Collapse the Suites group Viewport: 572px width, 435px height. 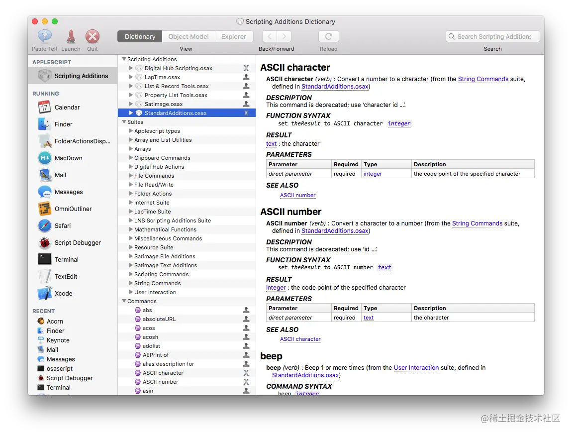[x=124, y=122]
